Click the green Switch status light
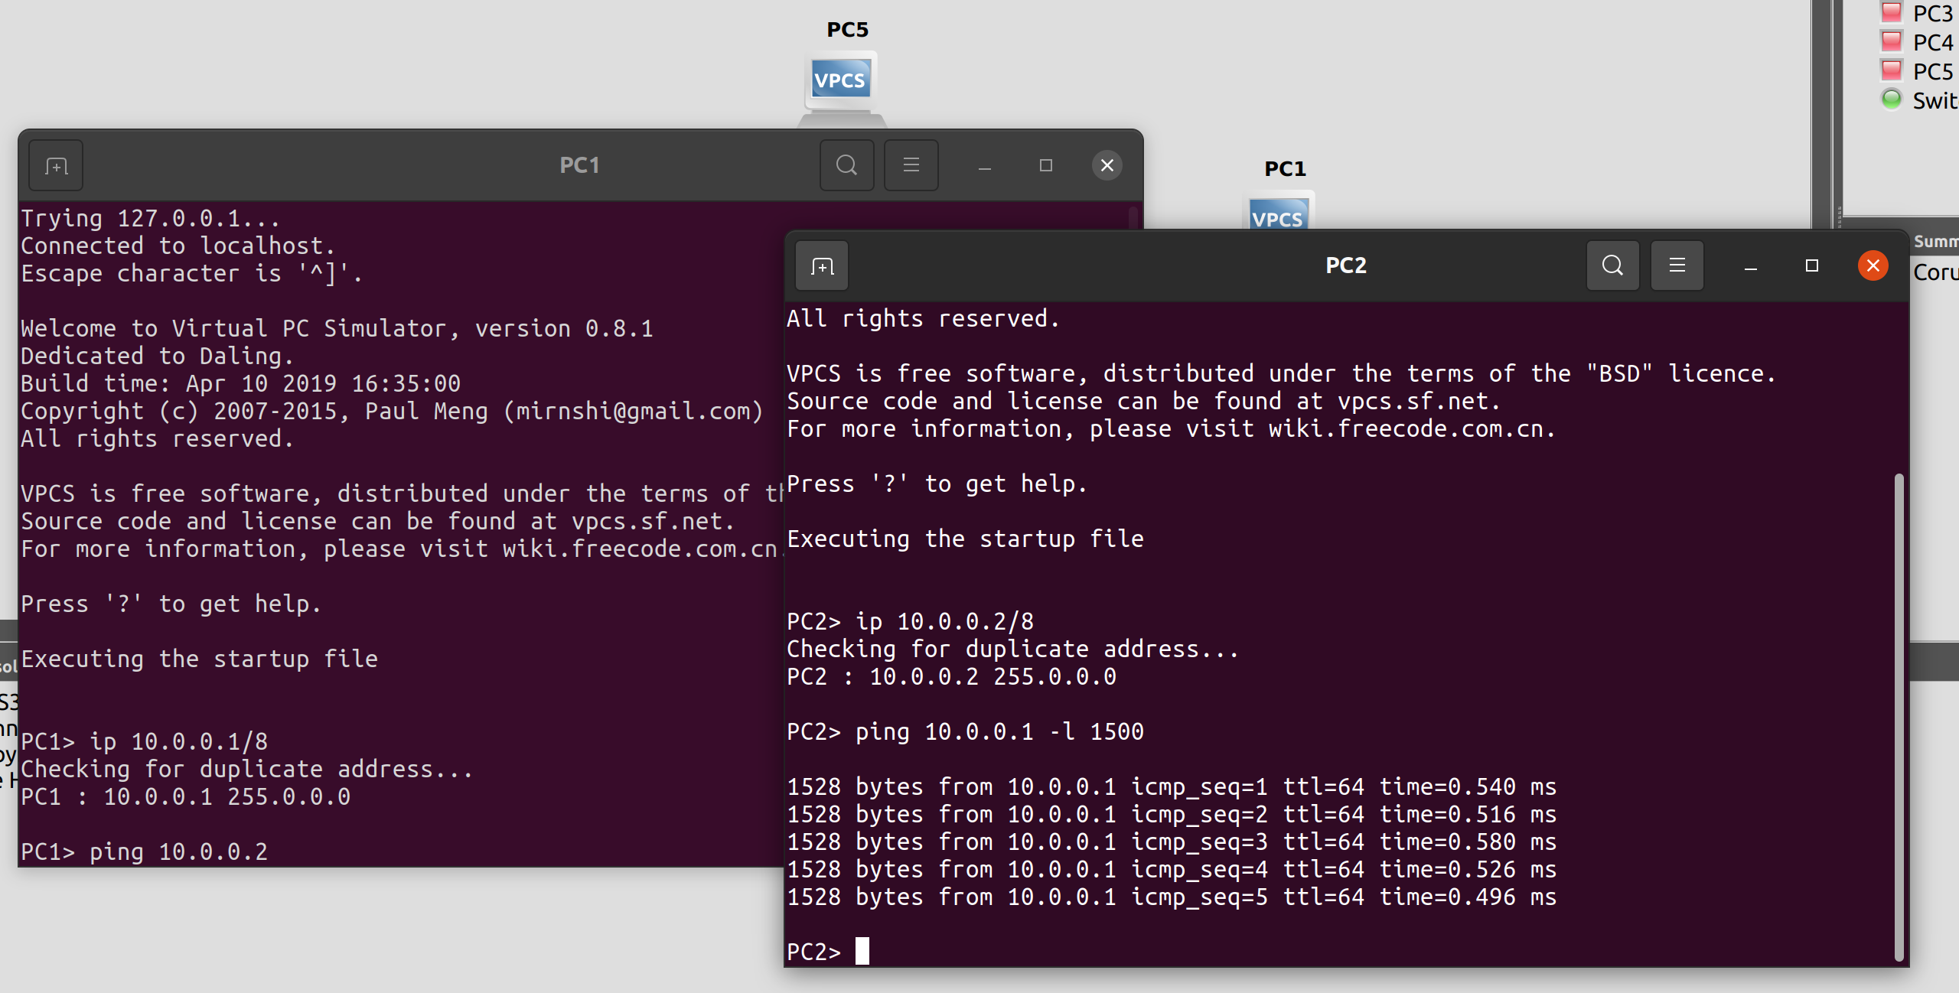 pos(1891,99)
